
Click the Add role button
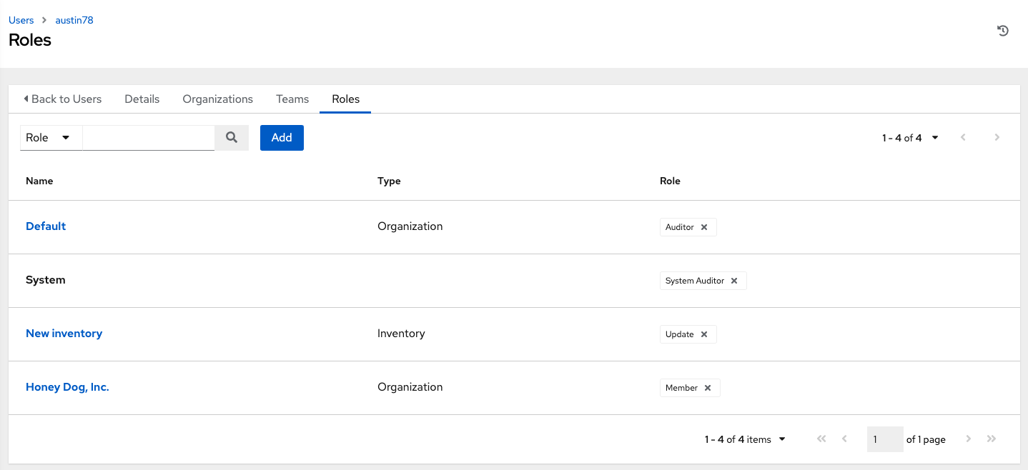(x=282, y=138)
